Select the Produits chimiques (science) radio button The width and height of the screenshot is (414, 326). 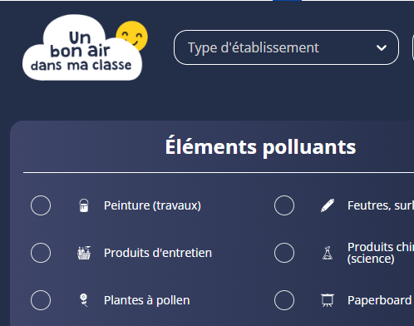(284, 253)
